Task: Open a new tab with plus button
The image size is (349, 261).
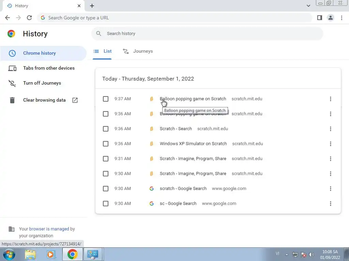Action: pyautogui.click(x=92, y=6)
